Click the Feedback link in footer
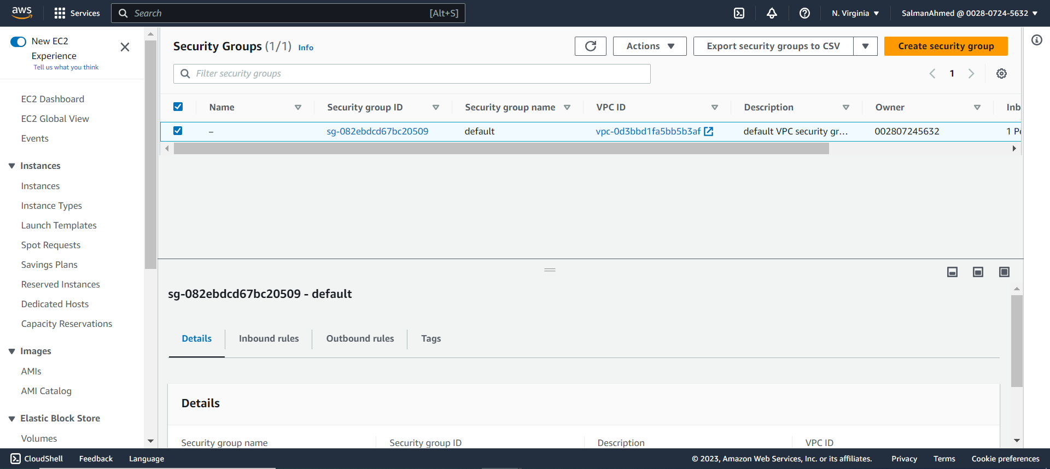 pyautogui.click(x=96, y=459)
